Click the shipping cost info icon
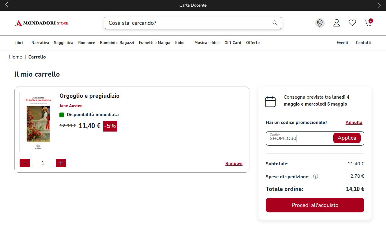This screenshot has width=386, height=251. coord(316,176)
